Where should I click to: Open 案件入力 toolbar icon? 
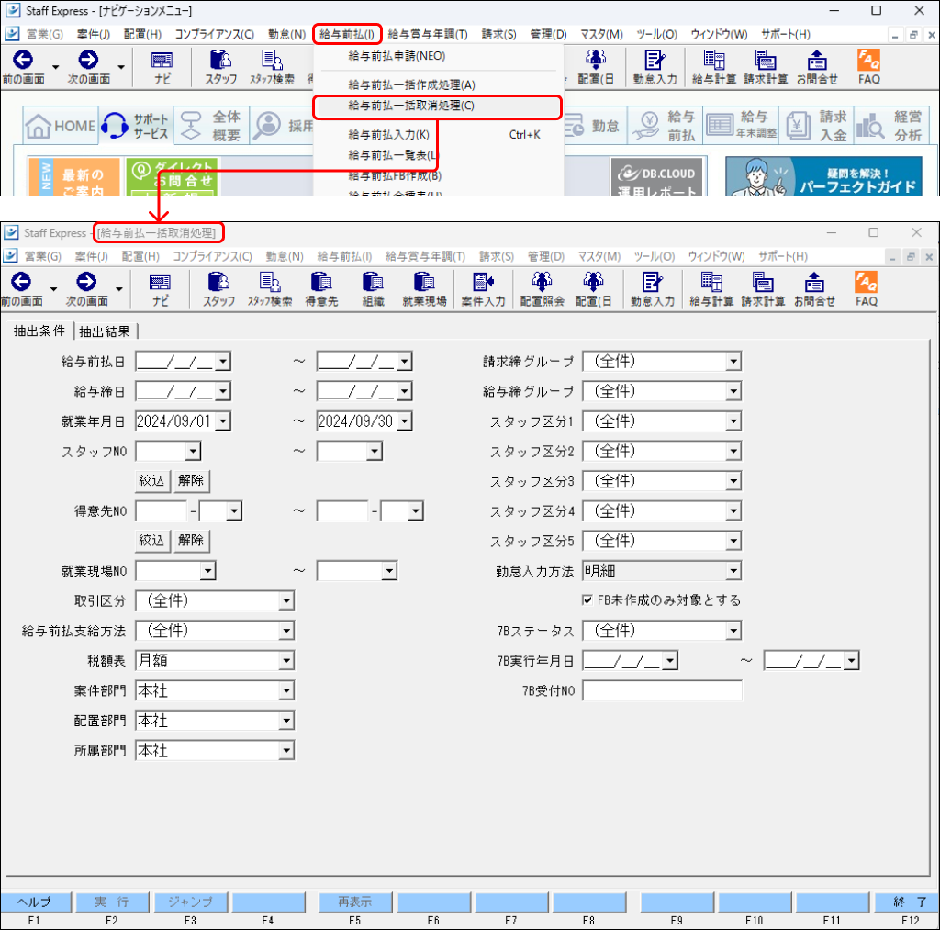483,289
